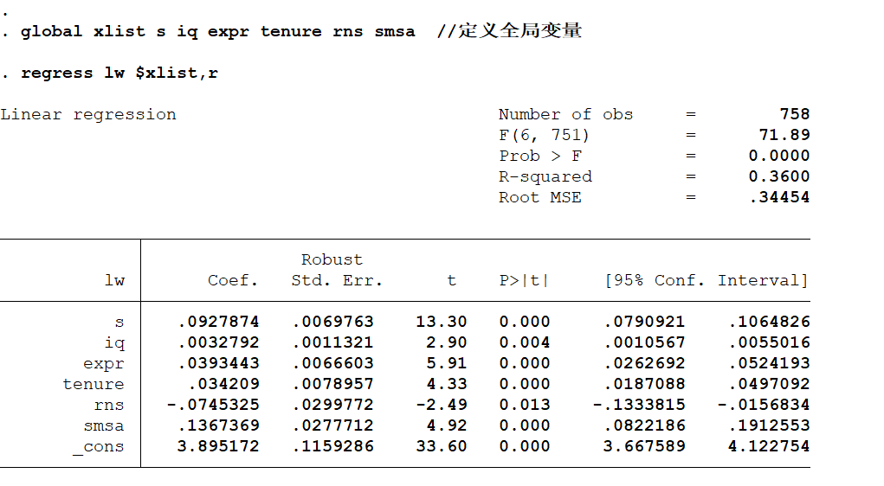
Task: Select standard error .0011321
Action: (333, 343)
